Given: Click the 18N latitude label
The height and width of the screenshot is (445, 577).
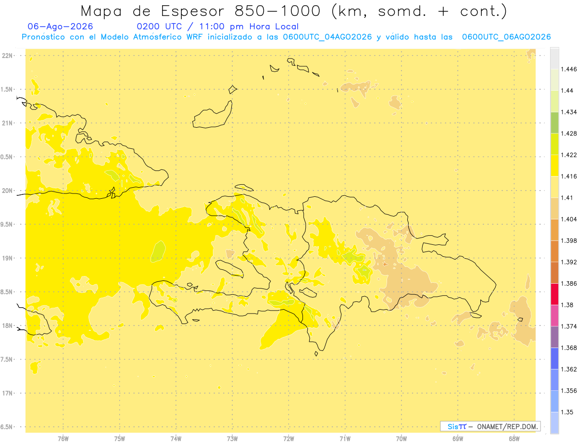Looking at the screenshot, I should click(x=8, y=325).
